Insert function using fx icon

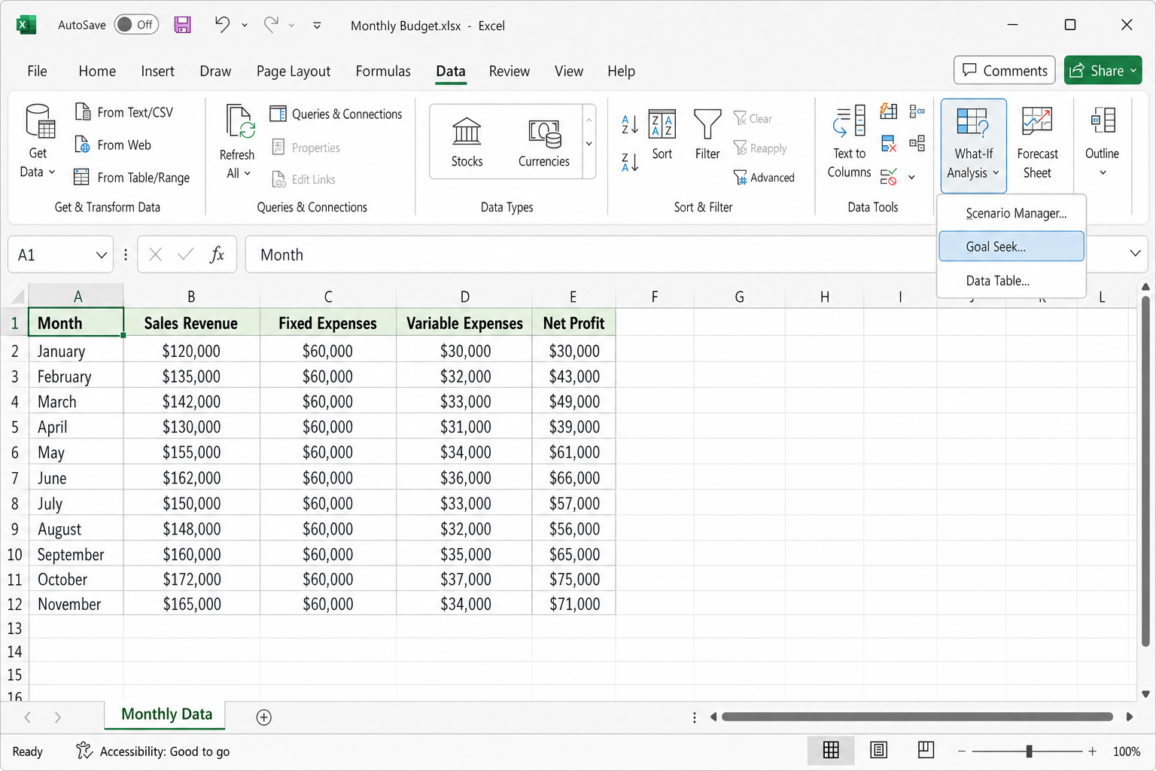(217, 254)
